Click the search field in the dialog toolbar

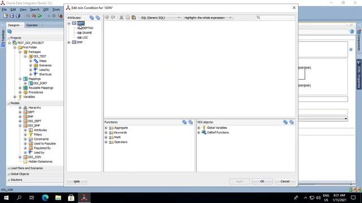tap(278, 17)
